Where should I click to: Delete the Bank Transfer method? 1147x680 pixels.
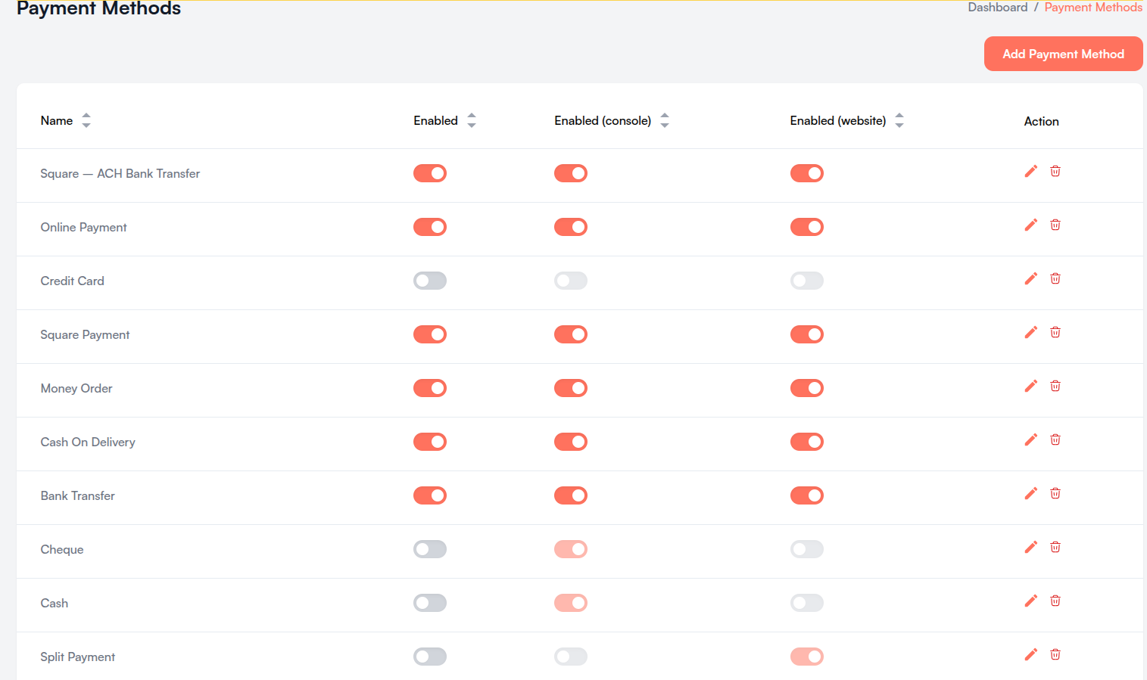coord(1055,494)
